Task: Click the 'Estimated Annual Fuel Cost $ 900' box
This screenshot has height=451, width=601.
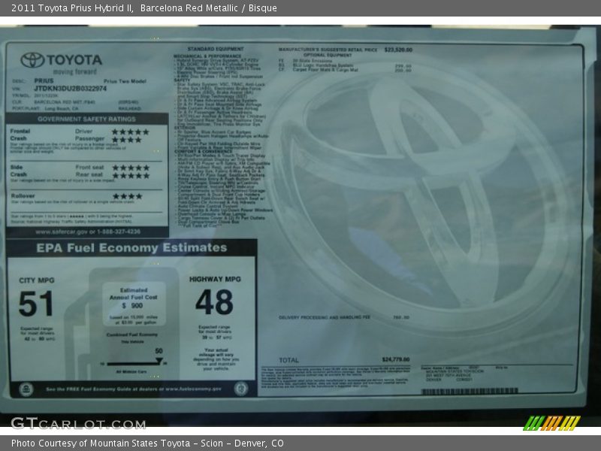Action: point(134,304)
